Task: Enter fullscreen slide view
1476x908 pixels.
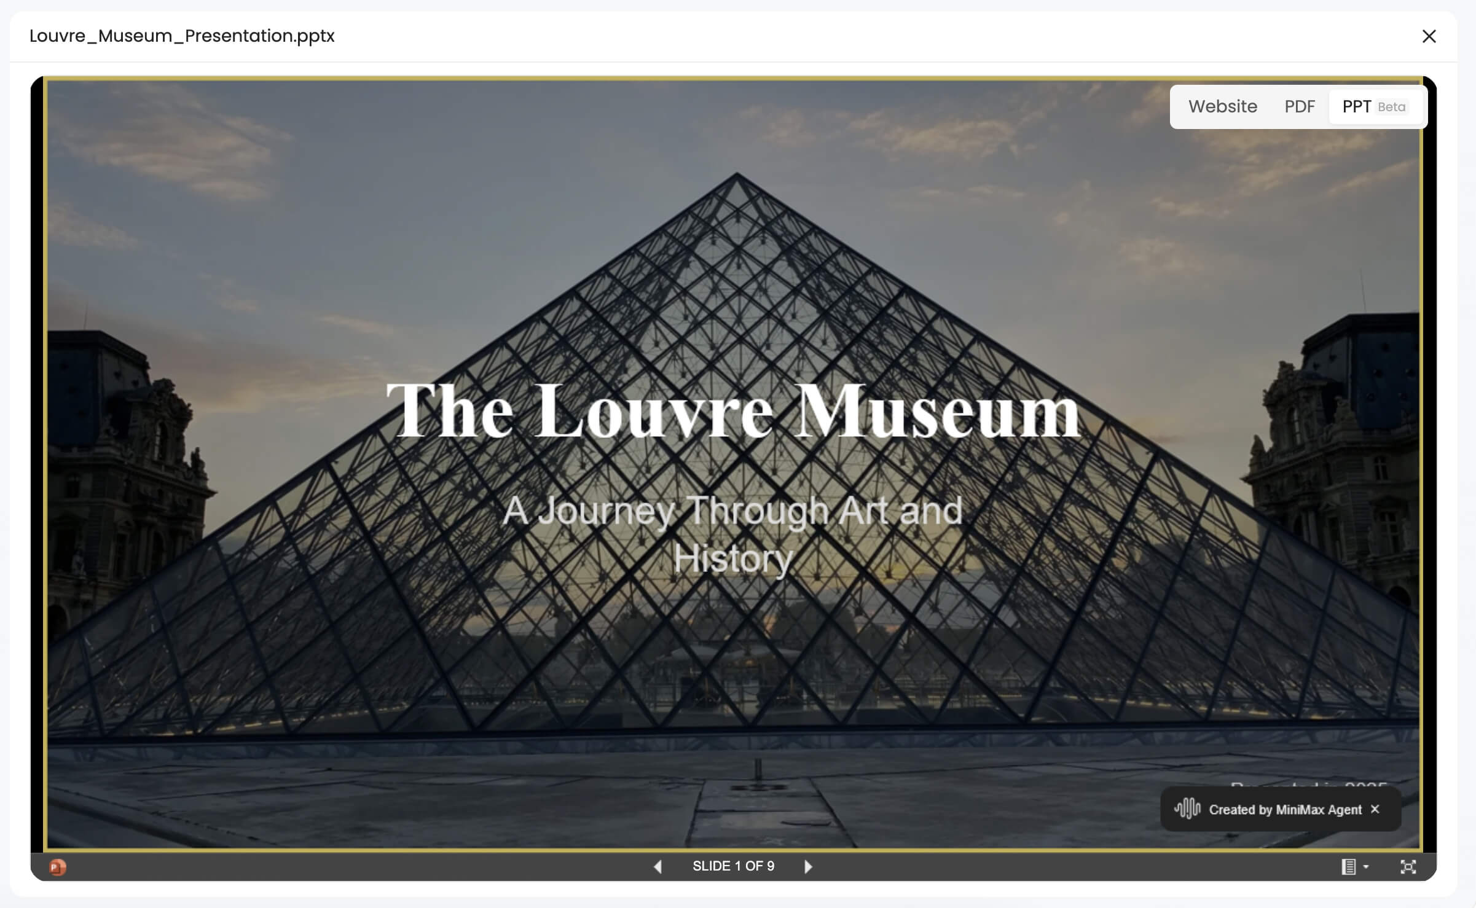Action: (x=1408, y=867)
